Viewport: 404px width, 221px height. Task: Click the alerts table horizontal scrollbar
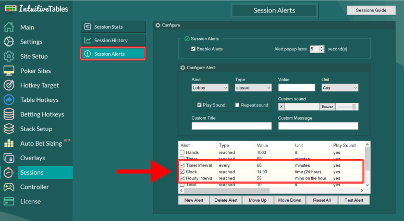pos(227,190)
